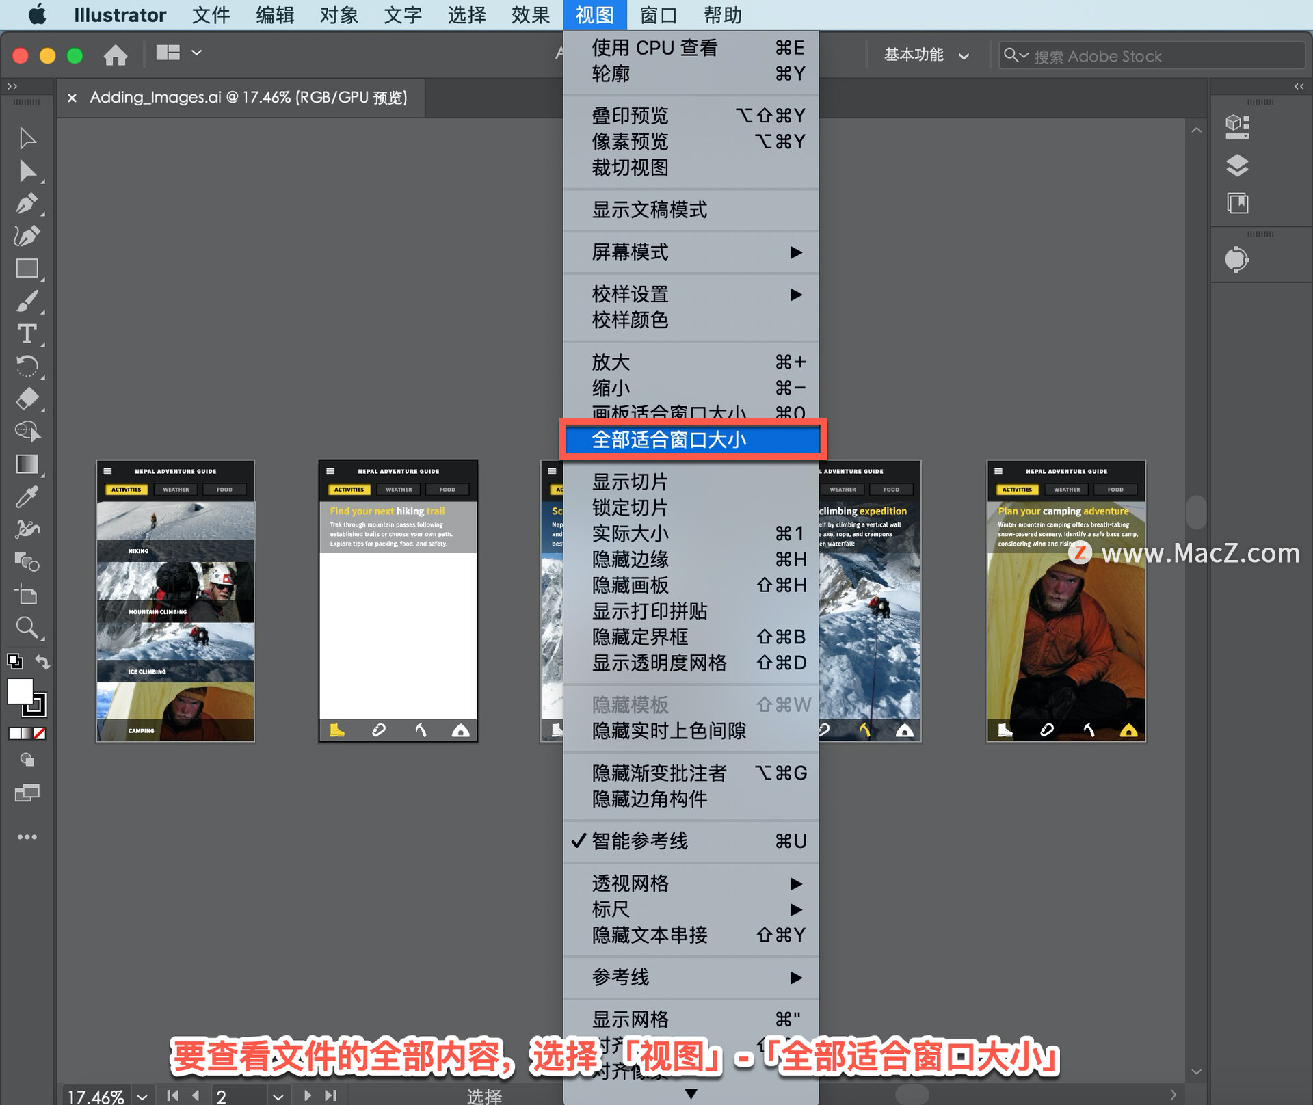Select hiking artboard with blank area
1313x1105 pixels.
pos(398,601)
